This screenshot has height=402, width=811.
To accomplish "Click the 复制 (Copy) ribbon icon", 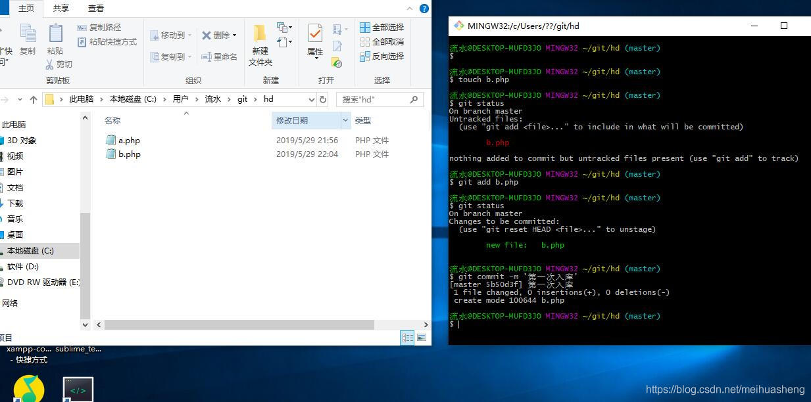I will pyautogui.click(x=28, y=33).
